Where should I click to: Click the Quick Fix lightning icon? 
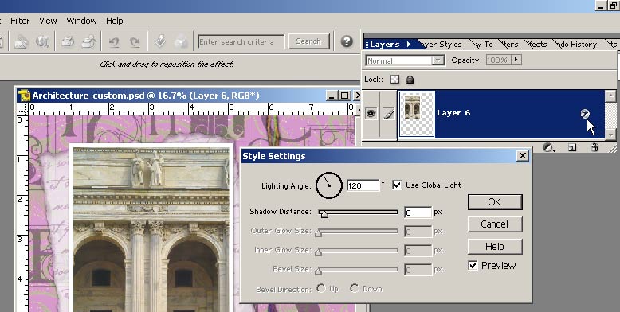160,41
